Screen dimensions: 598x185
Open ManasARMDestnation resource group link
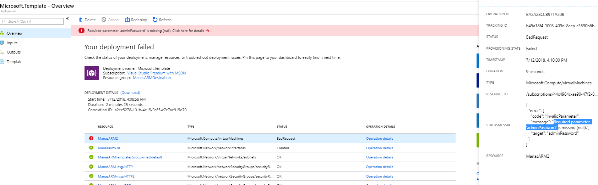(152, 78)
